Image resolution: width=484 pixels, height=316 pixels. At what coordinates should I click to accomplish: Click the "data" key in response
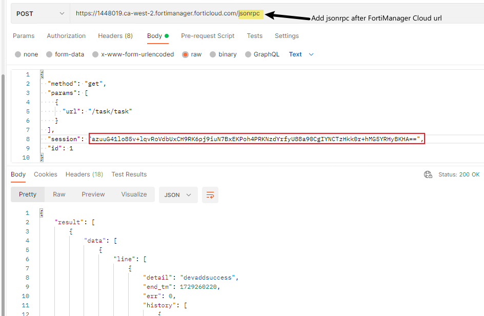click(95, 241)
